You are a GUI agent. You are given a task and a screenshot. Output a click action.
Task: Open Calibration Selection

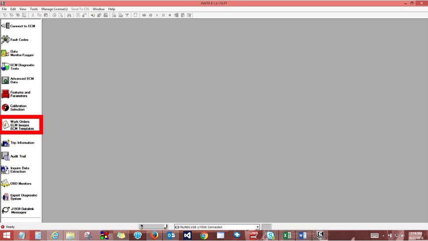(x=14, y=107)
